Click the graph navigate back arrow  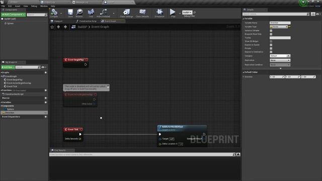(58, 27)
